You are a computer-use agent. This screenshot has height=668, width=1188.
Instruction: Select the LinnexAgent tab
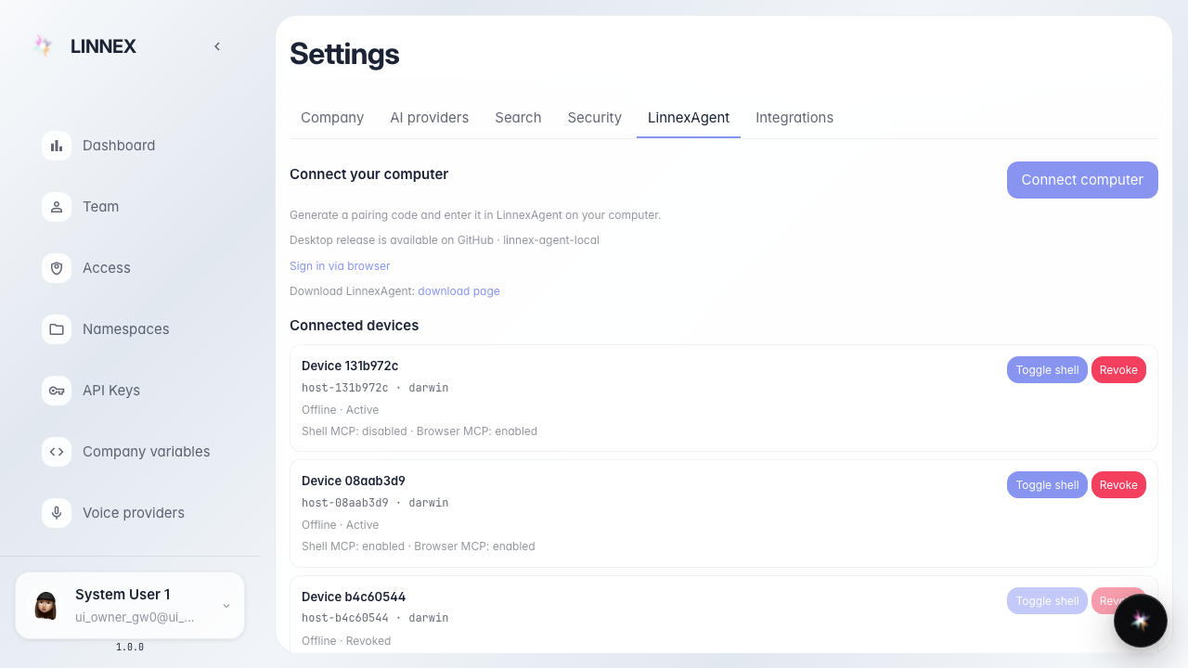click(689, 118)
